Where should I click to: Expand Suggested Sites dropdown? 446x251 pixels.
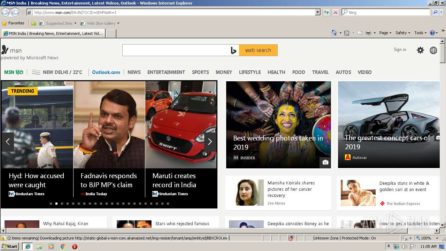point(75,23)
